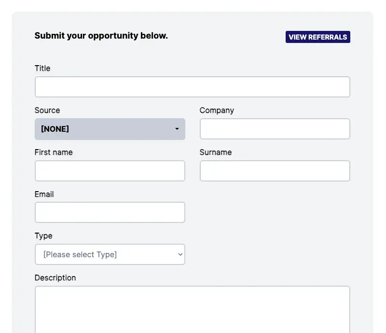Expand the Please select Type dropdown
The width and height of the screenshot is (386, 333).
110,254
